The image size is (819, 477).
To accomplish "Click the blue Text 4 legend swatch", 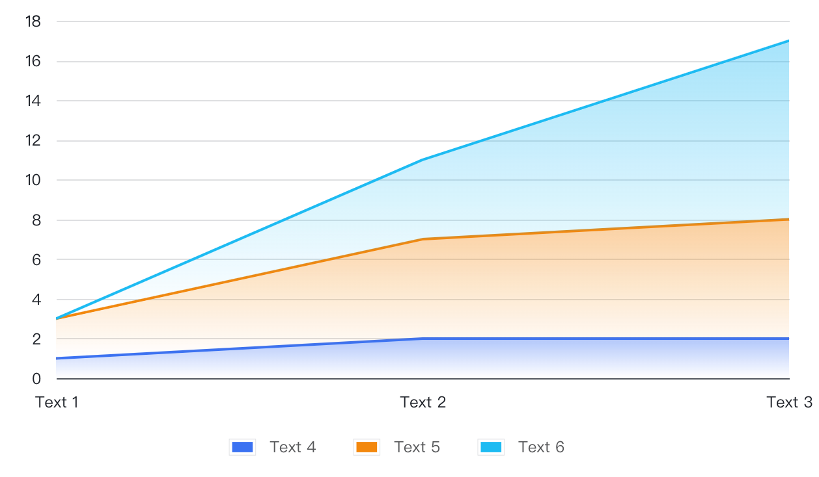I will pyautogui.click(x=242, y=447).
